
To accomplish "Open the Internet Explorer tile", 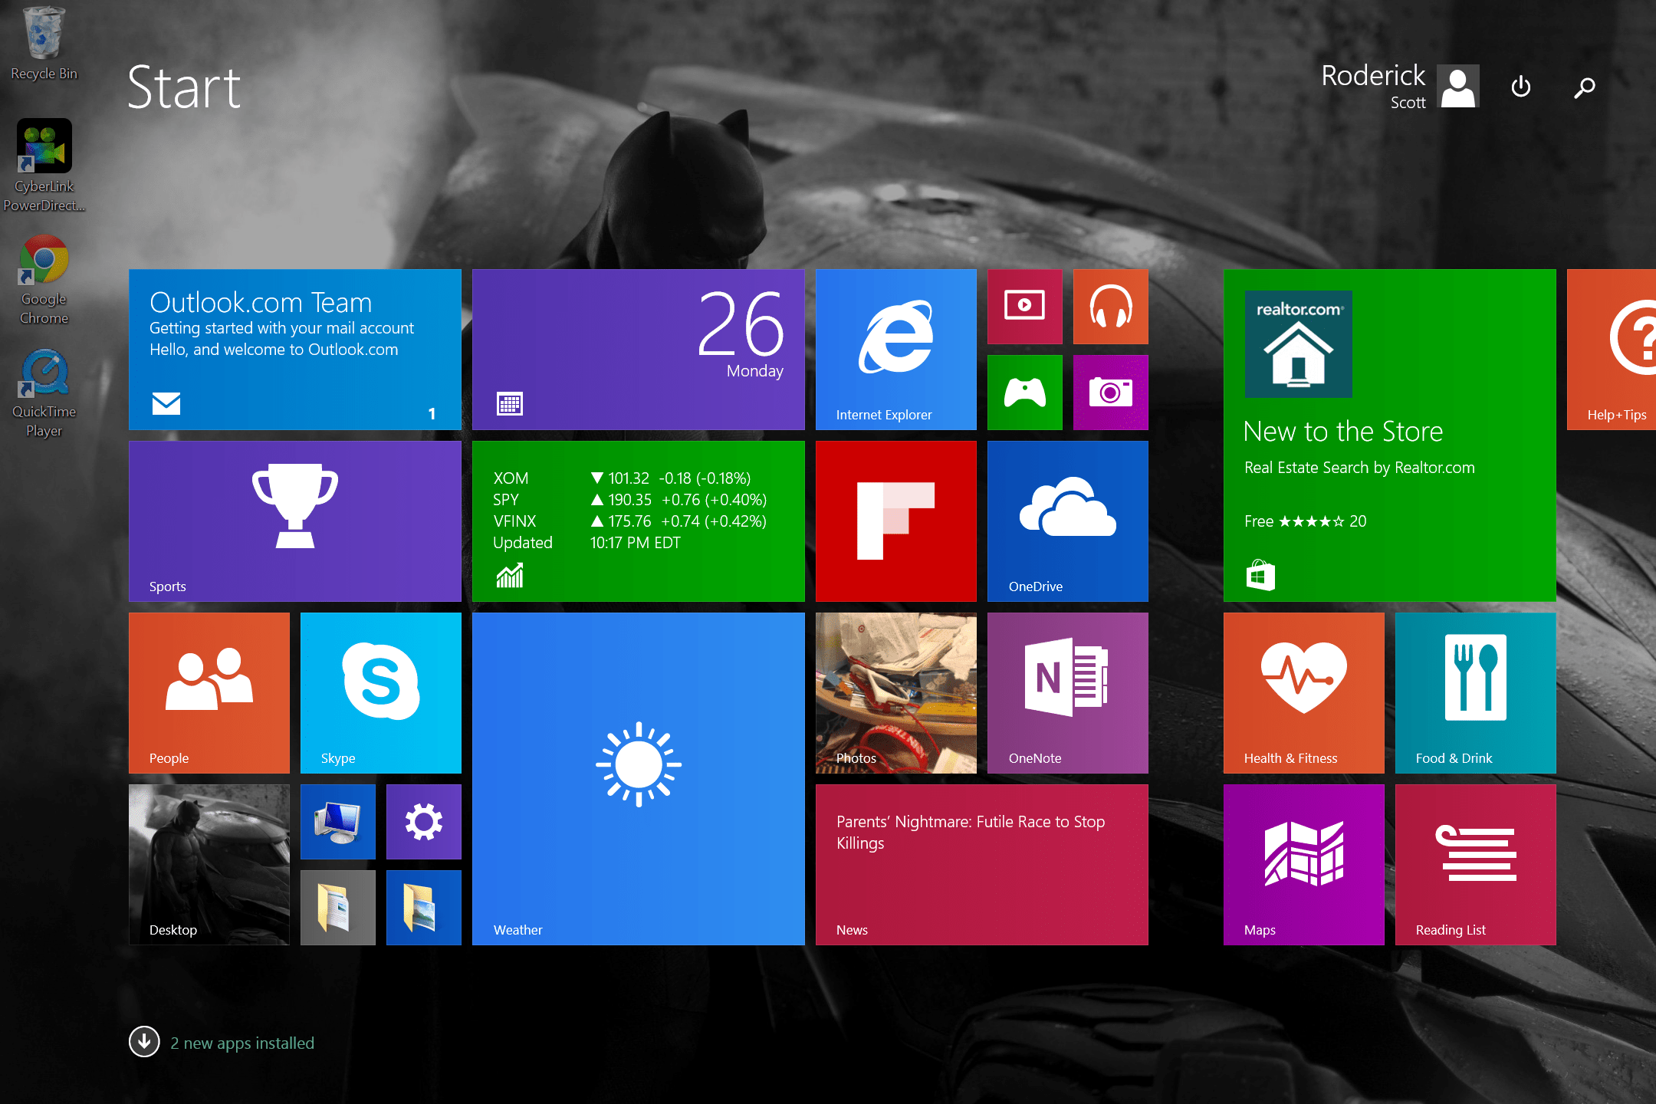I will point(895,349).
